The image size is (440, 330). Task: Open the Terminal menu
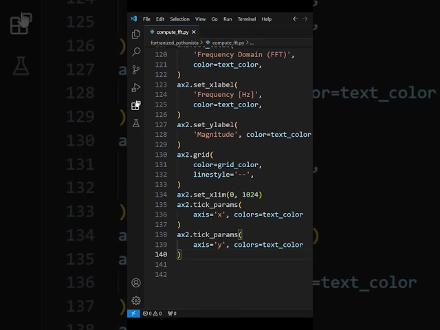(247, 19)
